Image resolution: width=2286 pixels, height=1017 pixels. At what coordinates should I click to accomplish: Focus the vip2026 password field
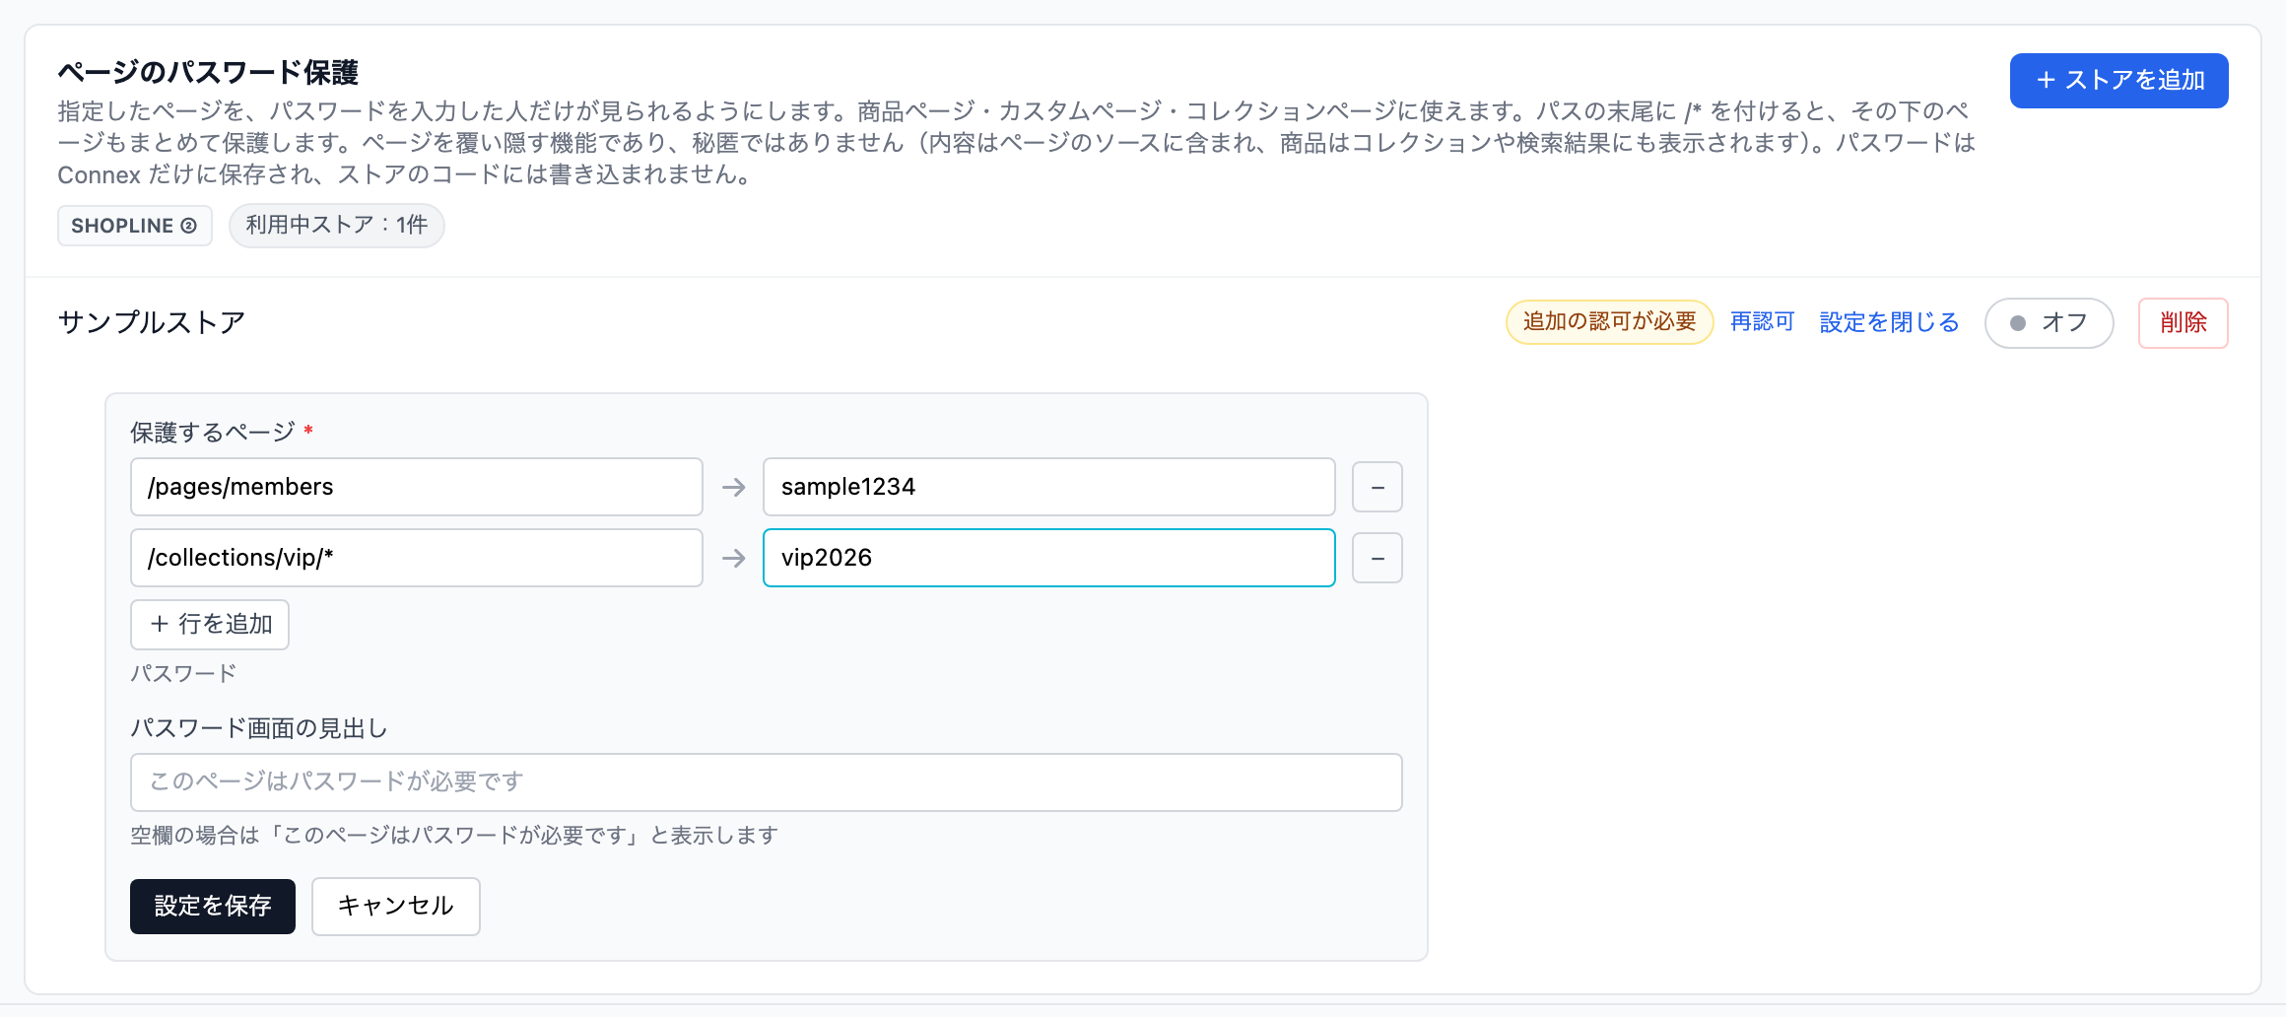point(1049,558)
